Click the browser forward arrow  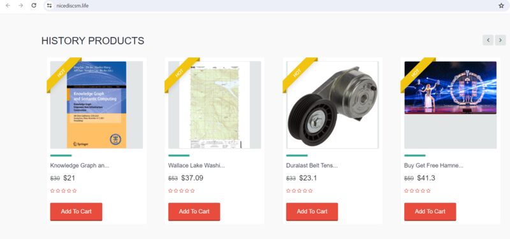coord(21,6)
